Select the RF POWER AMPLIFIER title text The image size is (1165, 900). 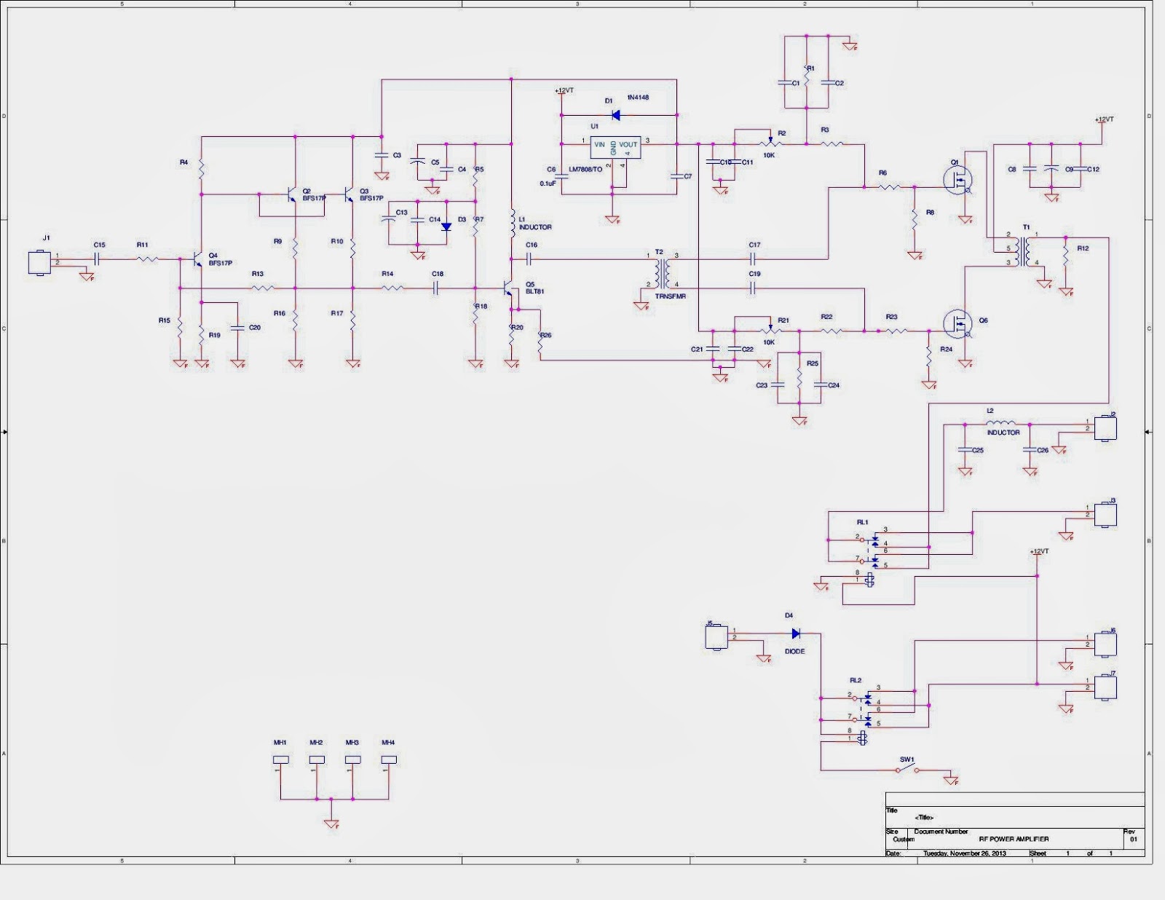coord(1014,839)
